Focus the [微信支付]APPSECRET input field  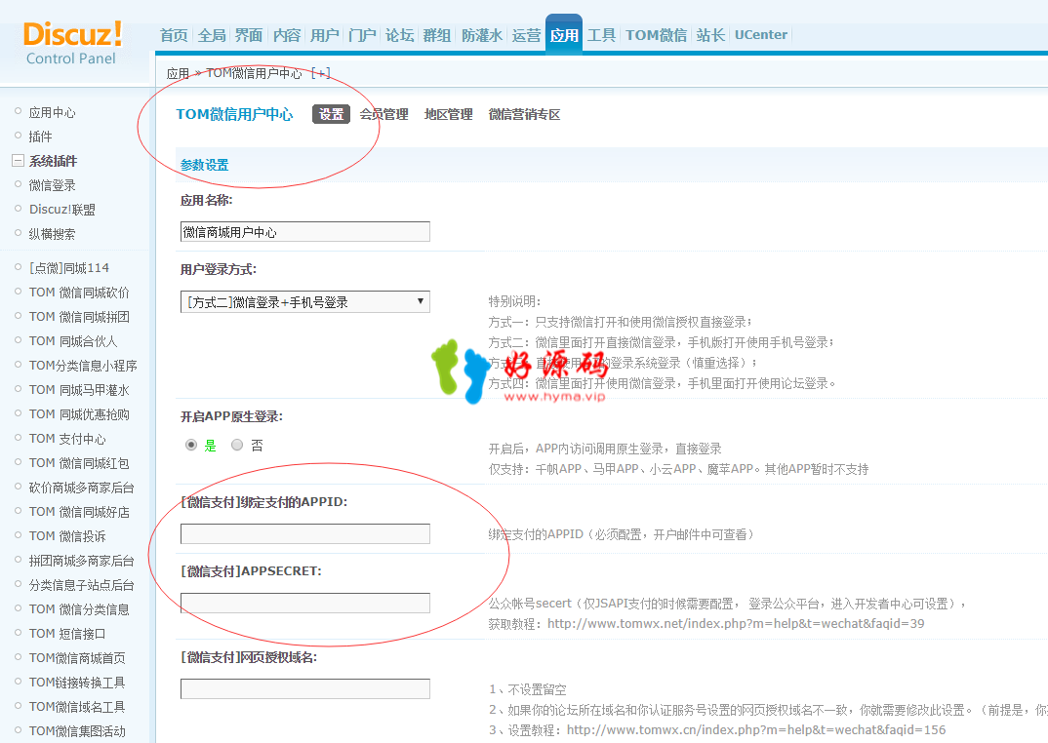tap(304, 603)
